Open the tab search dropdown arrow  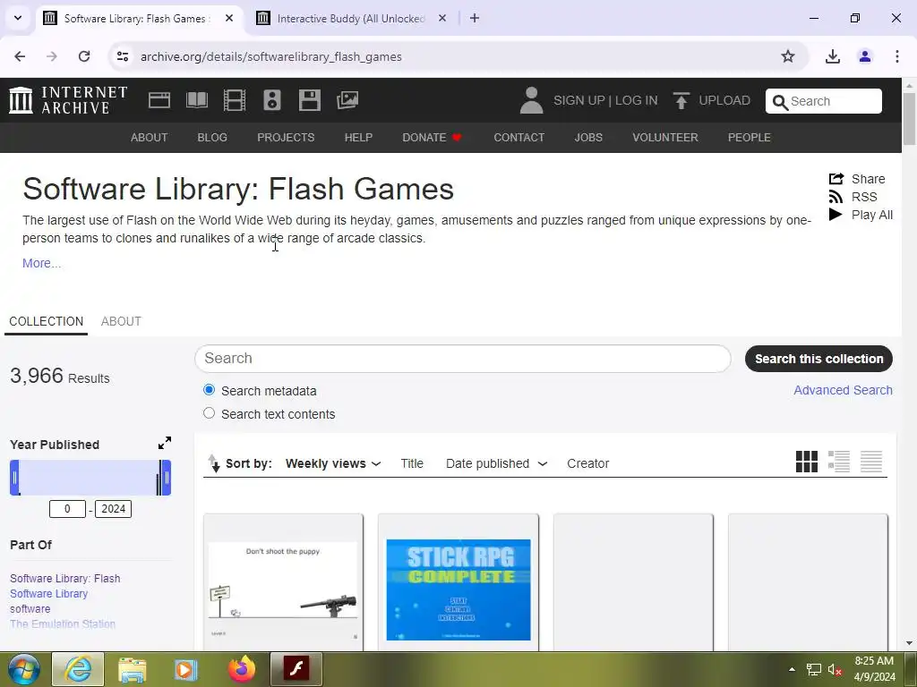(18, 18)
